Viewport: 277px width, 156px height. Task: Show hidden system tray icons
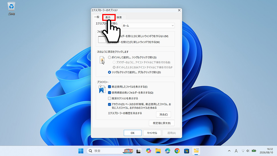tap(229, 151)
